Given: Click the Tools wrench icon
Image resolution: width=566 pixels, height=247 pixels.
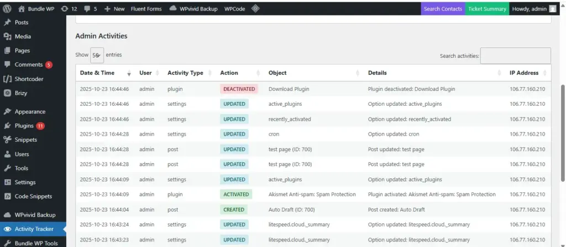Looking at the screenshot, I should [7, 168].
